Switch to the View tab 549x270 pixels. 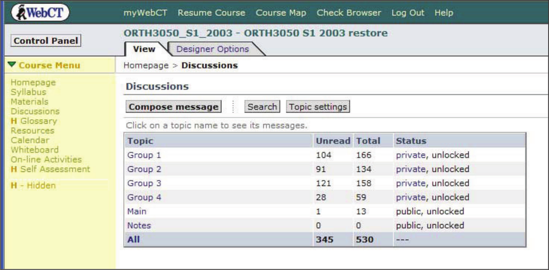pyautogui.click(x=144, y=49)
